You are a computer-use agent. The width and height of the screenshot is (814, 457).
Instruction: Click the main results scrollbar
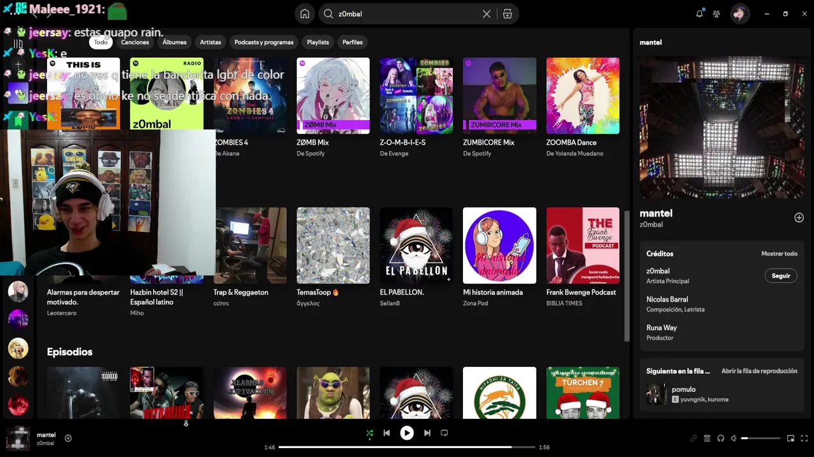628,276
